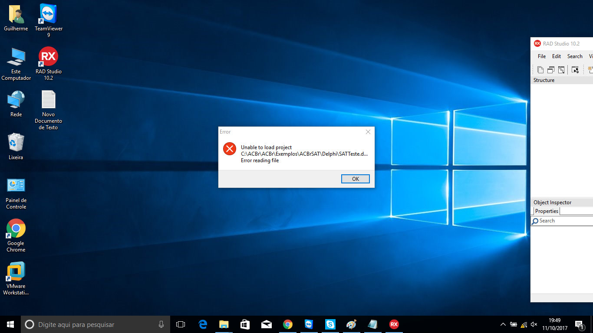This screenshot has width=593, height=333.
Task: Open File Explorer from the taskbar
Action: point(224,324)
